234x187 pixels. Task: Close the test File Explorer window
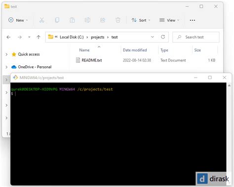[x=216, y=6]
